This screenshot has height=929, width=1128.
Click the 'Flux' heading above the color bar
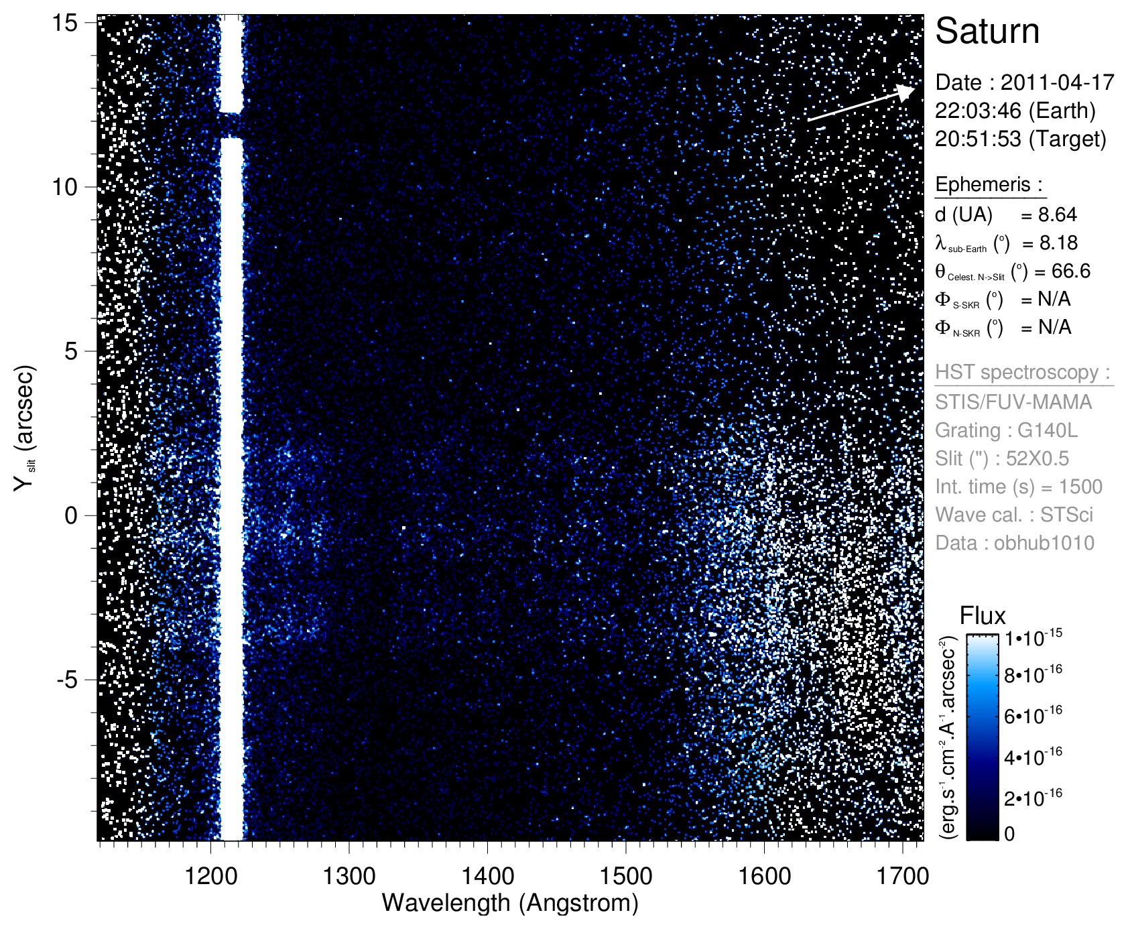(x=983, y=615)
